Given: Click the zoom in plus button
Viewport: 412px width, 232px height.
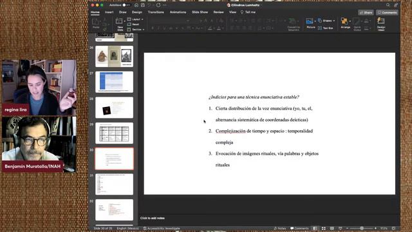Looking at the screenshot, I should [375, 228].
